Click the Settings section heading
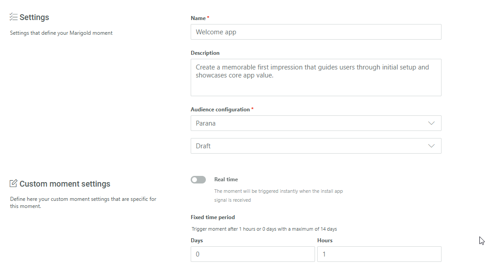The image size is (499, 277). (34, 17)
